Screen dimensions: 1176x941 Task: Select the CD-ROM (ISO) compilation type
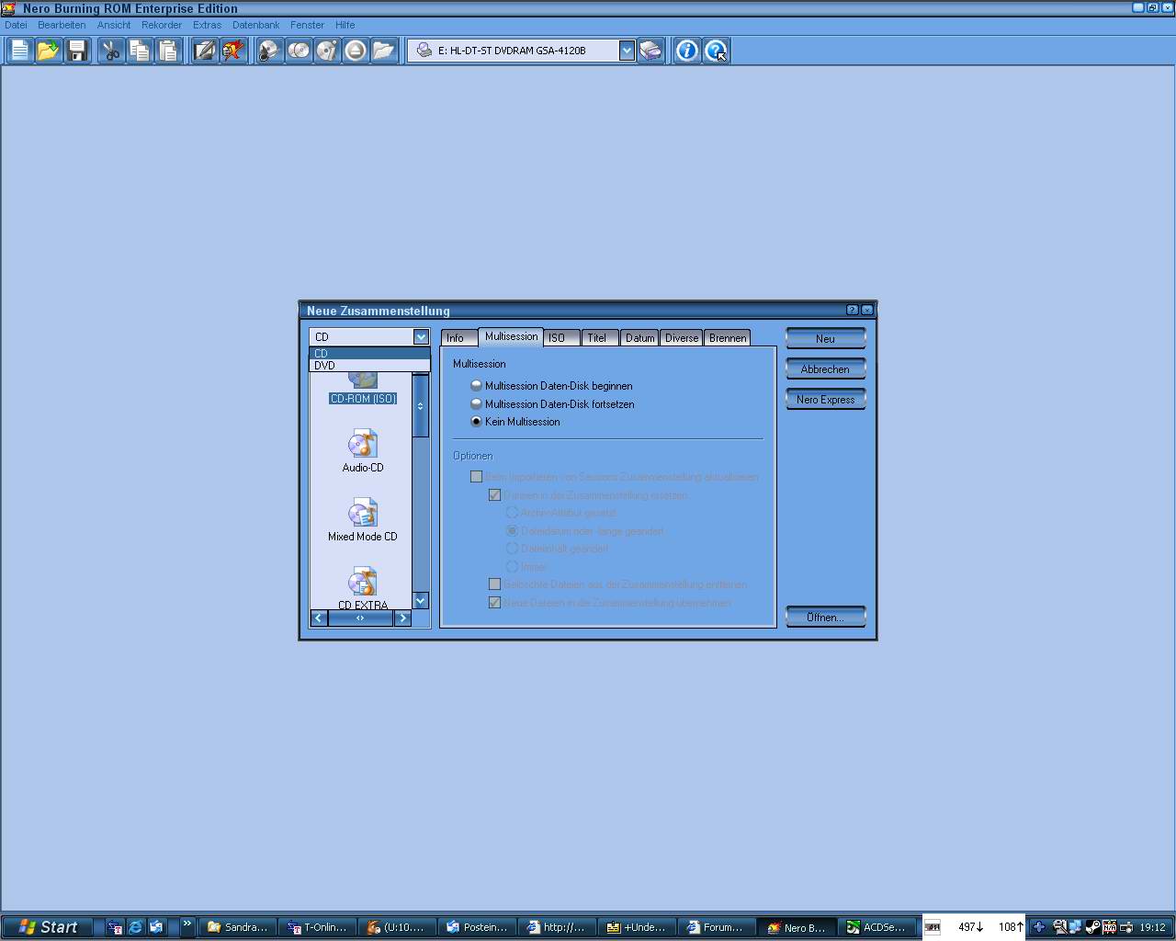coord(363,389)
